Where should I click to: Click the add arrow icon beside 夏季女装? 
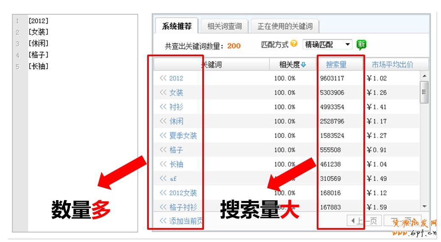tap(163, 136)
